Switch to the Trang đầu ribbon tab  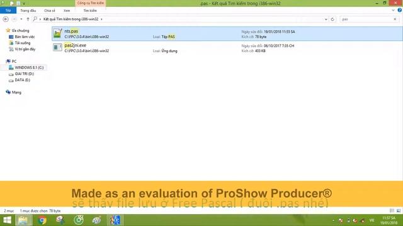point(28,11)
